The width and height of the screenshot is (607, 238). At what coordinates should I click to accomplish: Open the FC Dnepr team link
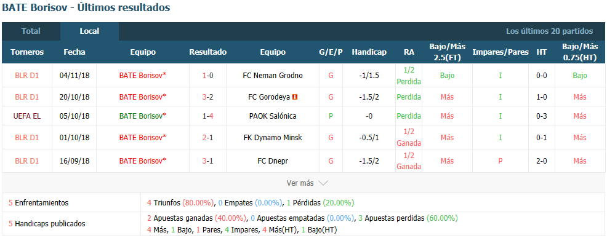point(273,161)
